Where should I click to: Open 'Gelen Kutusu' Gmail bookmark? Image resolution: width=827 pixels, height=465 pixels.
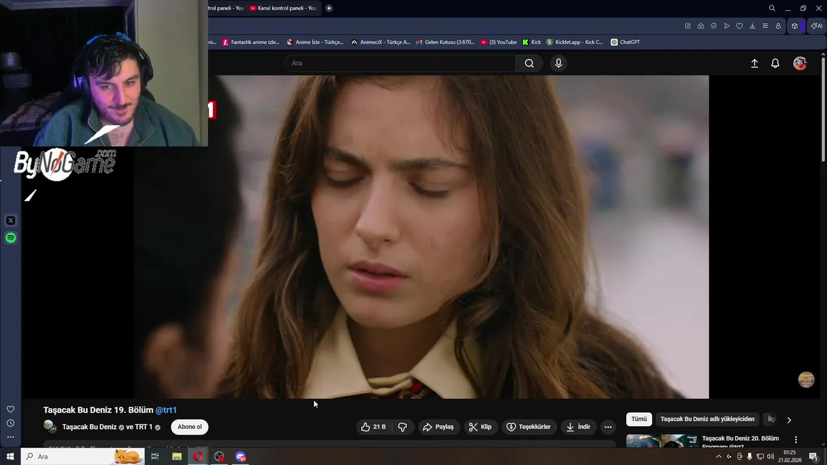tap(445, 42)
